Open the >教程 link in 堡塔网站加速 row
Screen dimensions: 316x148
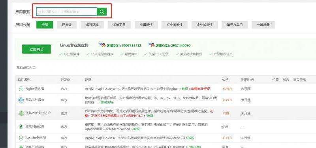pyautogui.click(x=135, y=129)
